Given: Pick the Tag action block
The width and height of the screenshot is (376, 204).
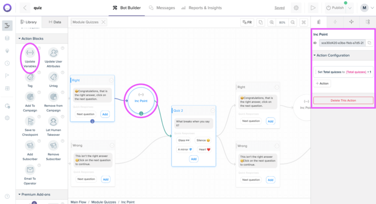Looking at the screenshot, I should (30, 80).
